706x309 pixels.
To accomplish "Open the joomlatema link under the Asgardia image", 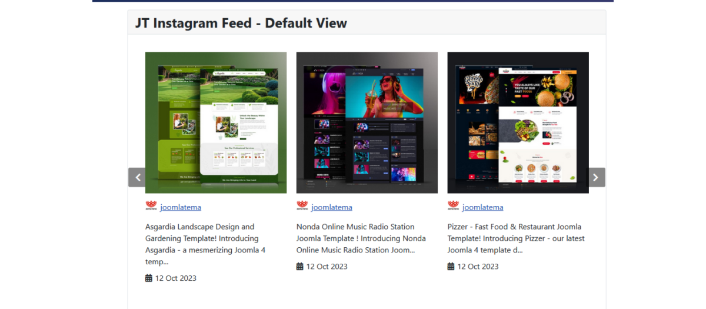I will (181, 207).
